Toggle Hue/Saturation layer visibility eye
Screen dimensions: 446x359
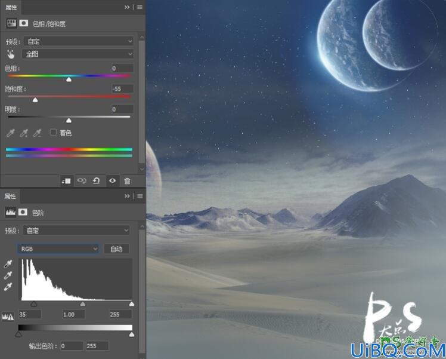pyautogui.click(x=112, y=181)
